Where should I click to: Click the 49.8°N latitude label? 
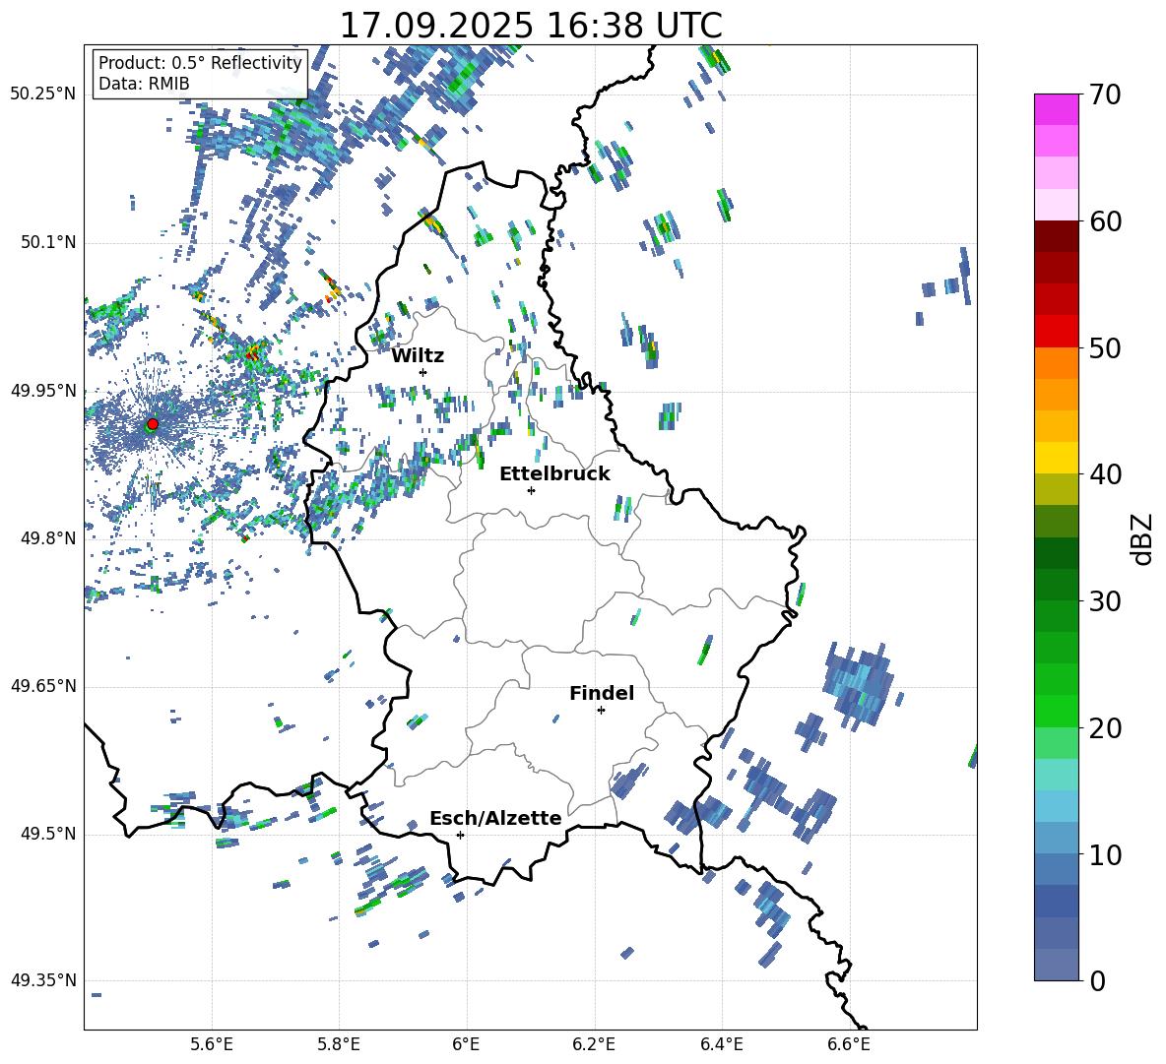point(47,538)
